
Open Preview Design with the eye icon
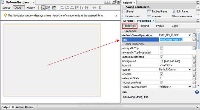54,8
